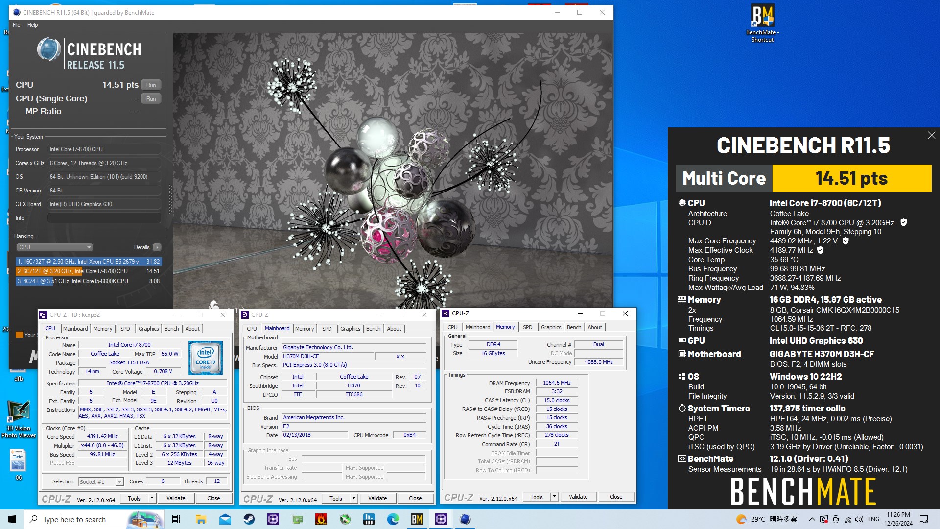The height and width of the screenshot is (529, 940).
Task: Open File Explorer from the taskbar
Action: [201, 519]
